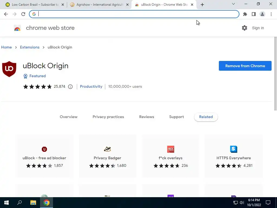Viewport: 277px width, 208px height.
Task: Open Windows taskbar search
Action: tap(19, 203)
